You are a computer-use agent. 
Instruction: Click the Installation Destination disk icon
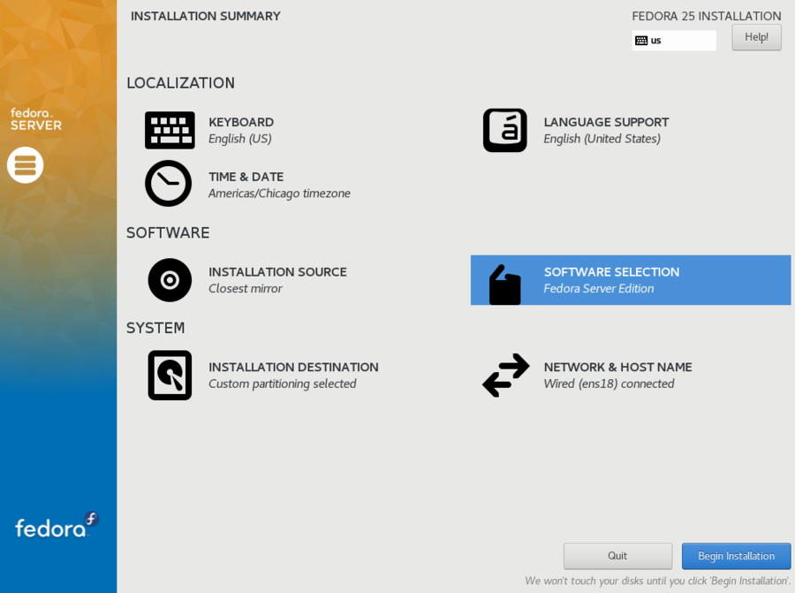tap(170, 375)
